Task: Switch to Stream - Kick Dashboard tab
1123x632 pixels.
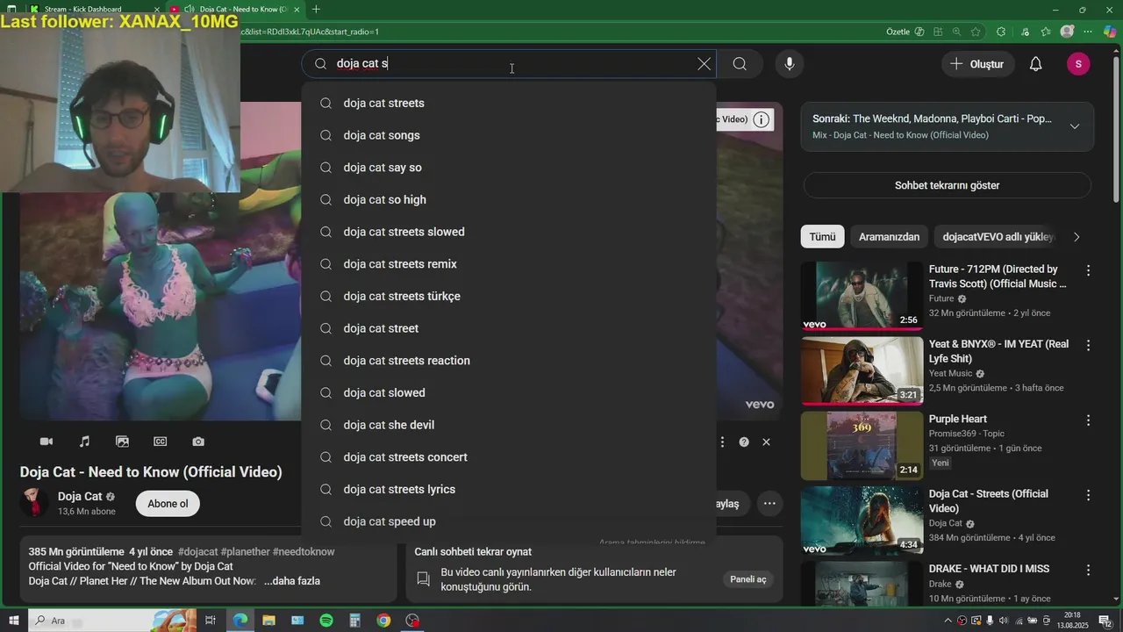Action: pos(92,9)
